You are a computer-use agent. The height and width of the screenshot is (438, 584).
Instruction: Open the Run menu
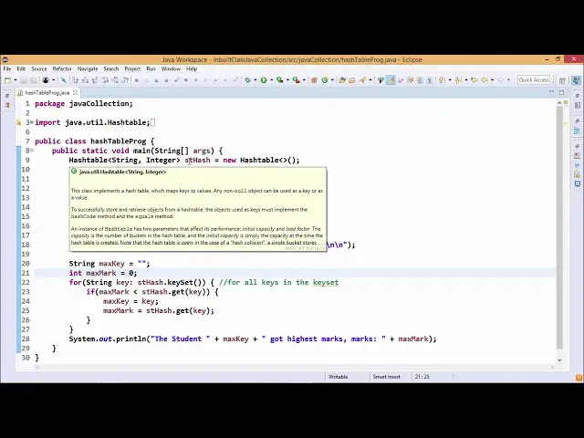click(151, 69)
